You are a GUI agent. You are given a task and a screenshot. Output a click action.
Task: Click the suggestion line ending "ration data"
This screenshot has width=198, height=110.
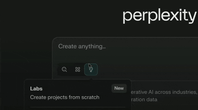[144, 100]
